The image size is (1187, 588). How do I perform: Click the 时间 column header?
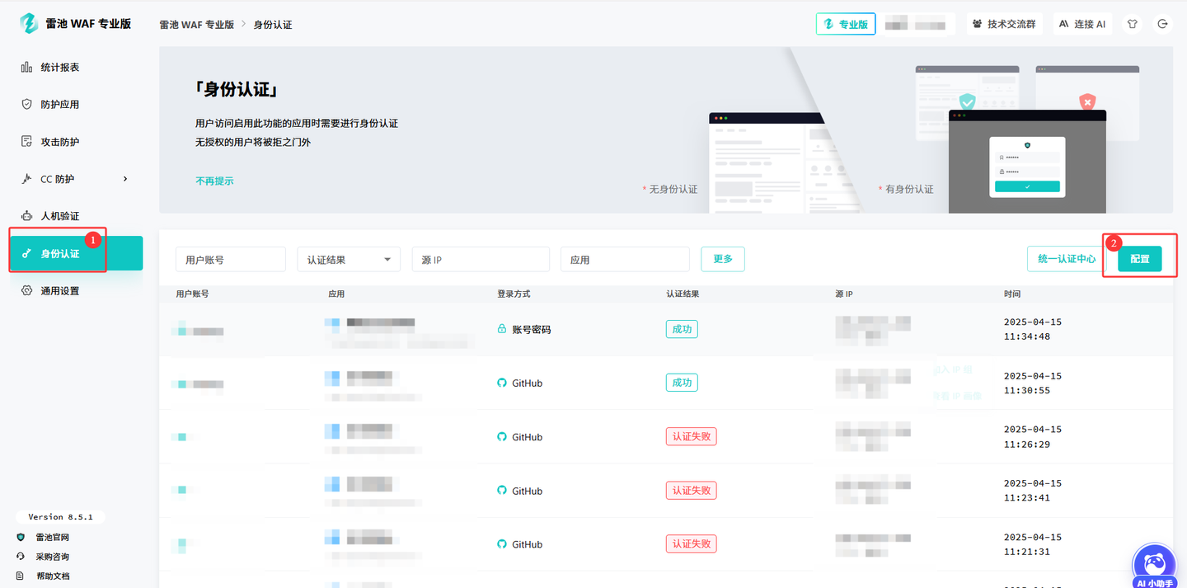pyautogui.click(x=1011, y=294)
